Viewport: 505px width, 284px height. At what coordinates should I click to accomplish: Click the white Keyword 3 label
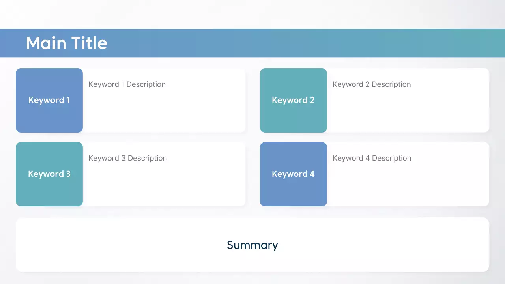click(x=49, y=174)
